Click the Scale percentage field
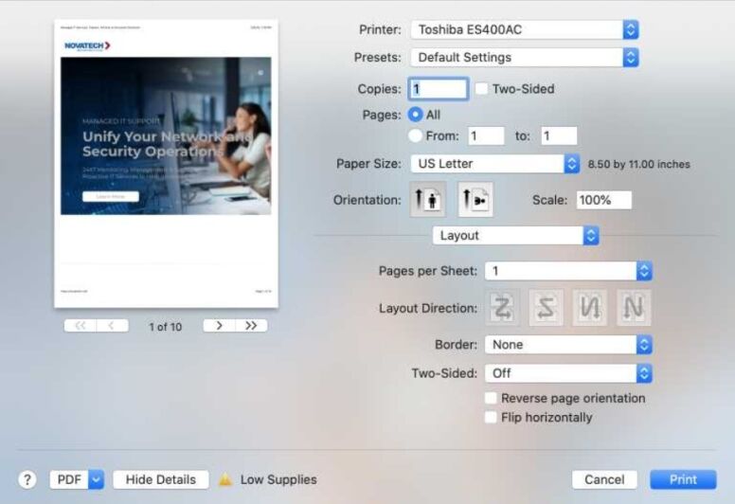 pos(603,200)
